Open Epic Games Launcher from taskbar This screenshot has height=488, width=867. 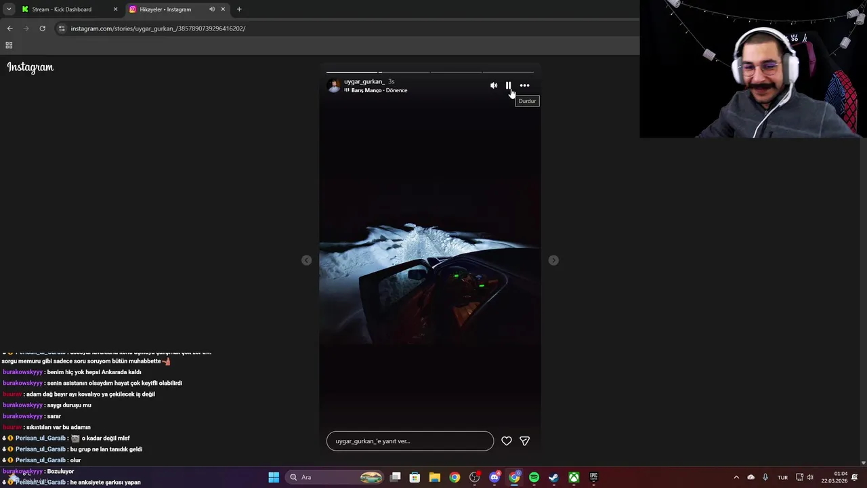pyautogui.click(x=593, y=477)
